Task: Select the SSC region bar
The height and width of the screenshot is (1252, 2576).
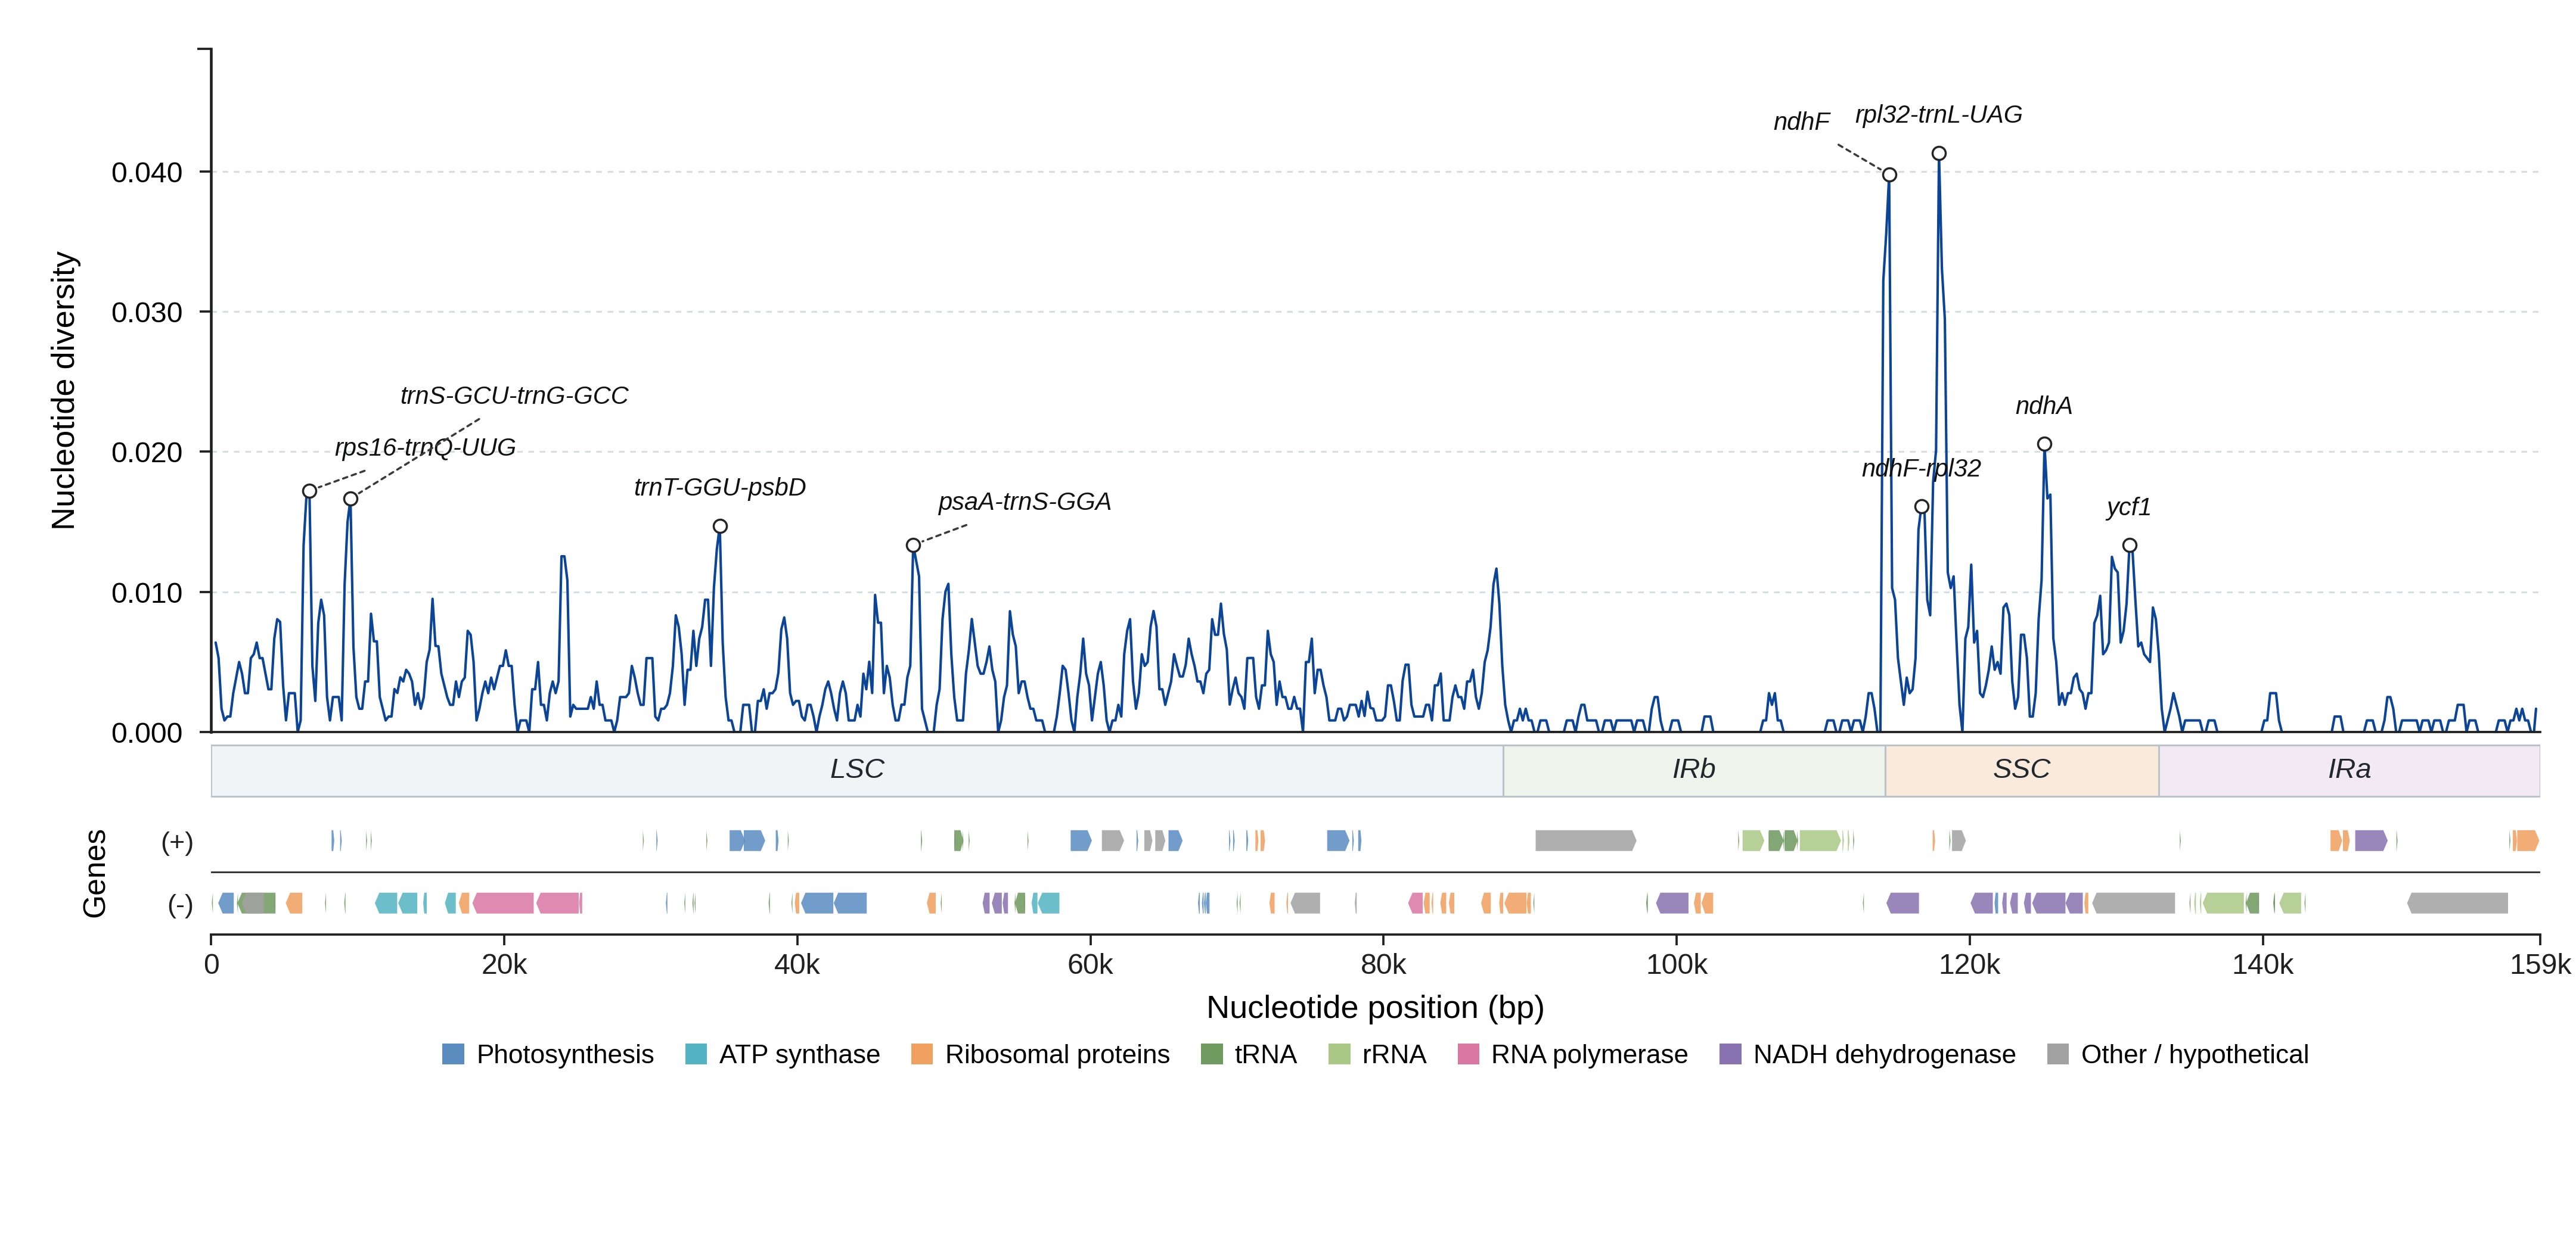Action: tap(2022, 770)
